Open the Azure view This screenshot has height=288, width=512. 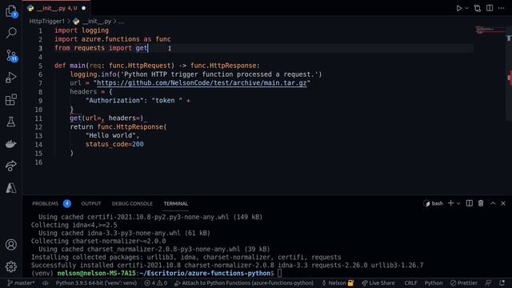(11, 188)
